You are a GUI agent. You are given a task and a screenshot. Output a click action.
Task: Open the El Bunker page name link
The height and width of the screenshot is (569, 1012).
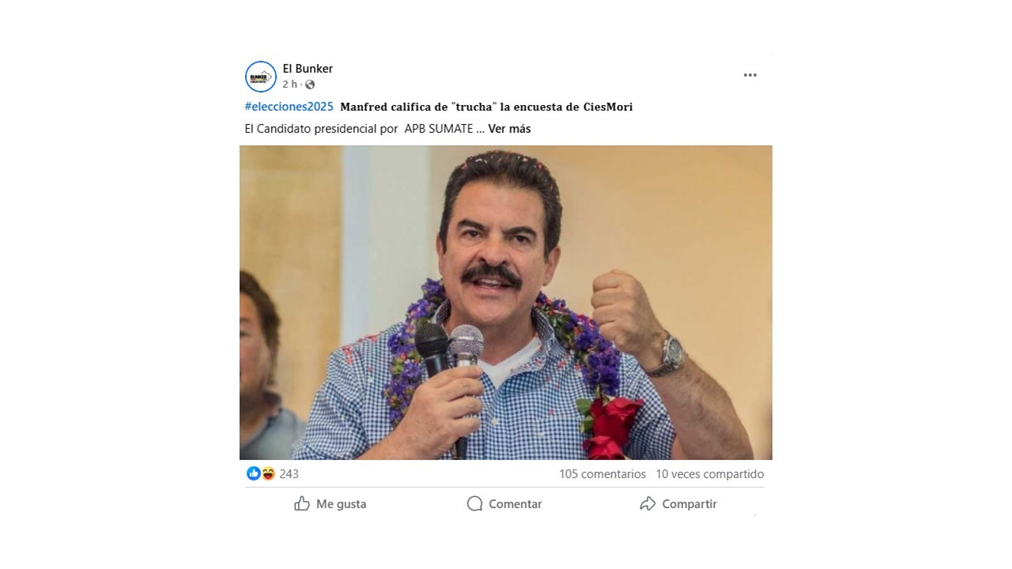click(308, 69)
